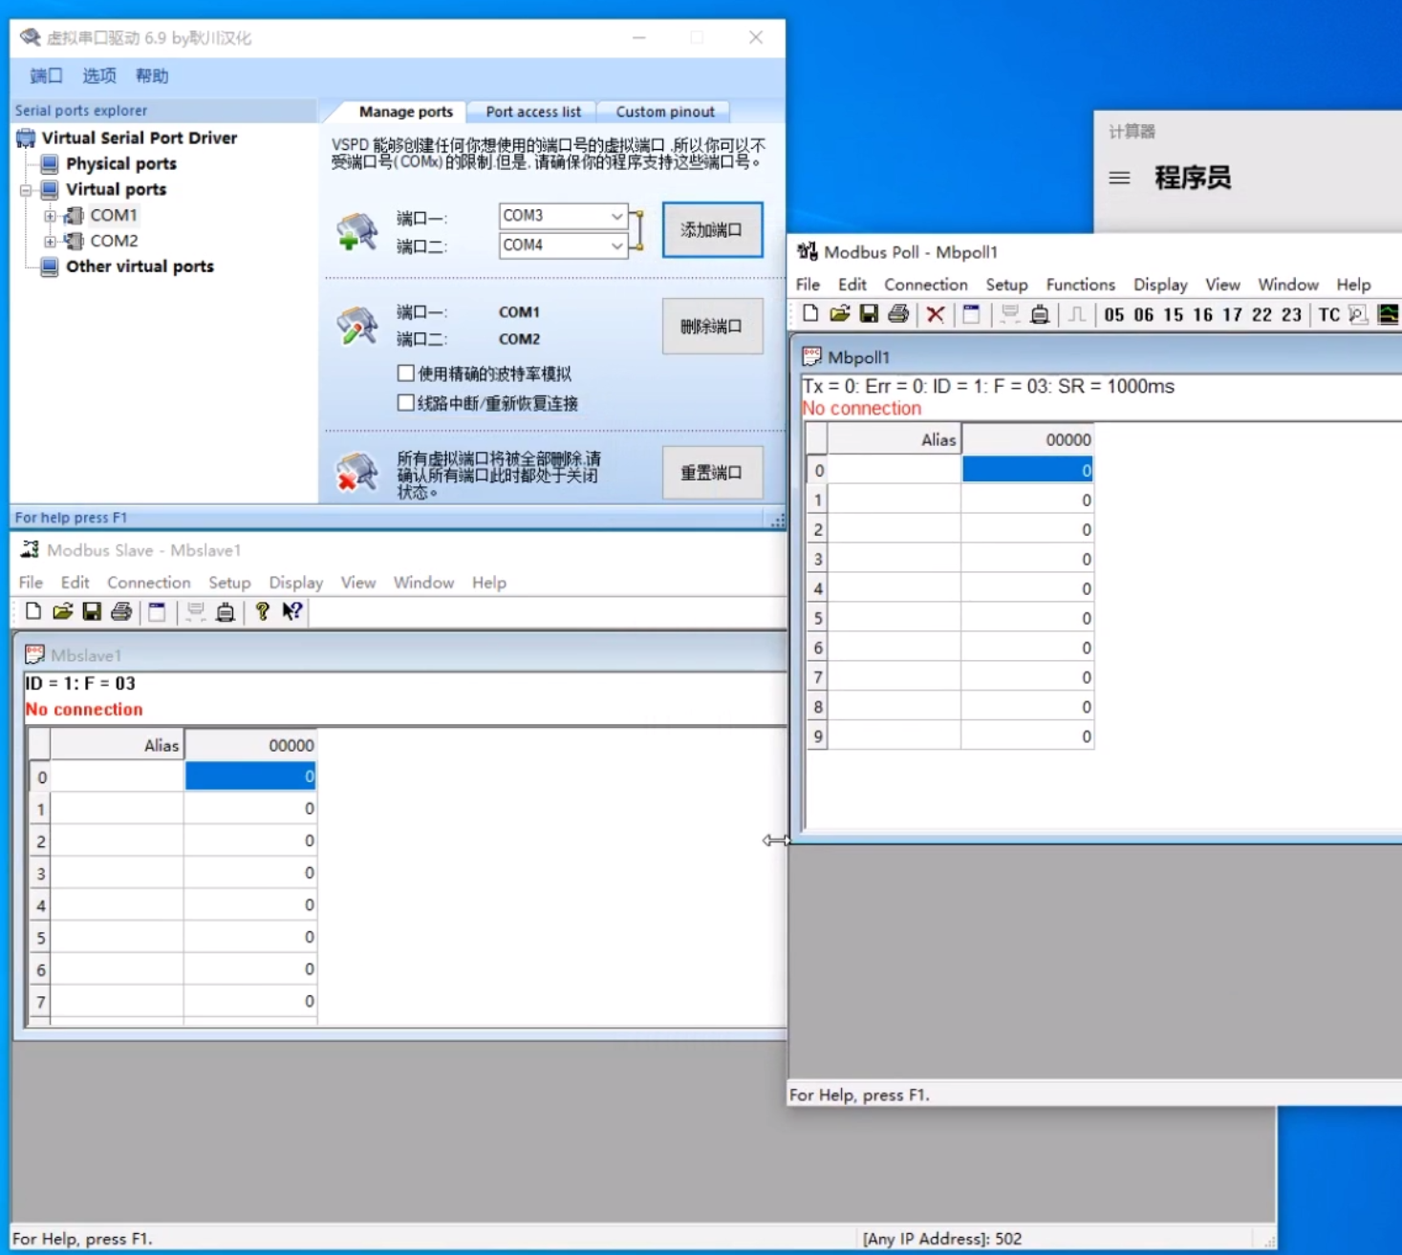This screenshot has height=1255, width=1402.
Task: Open Connection menu in Modbus Slave
Action: tap(149, 583)
